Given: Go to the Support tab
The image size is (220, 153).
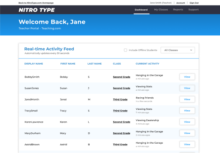Looking at the screenshot, I should (193, 10).
